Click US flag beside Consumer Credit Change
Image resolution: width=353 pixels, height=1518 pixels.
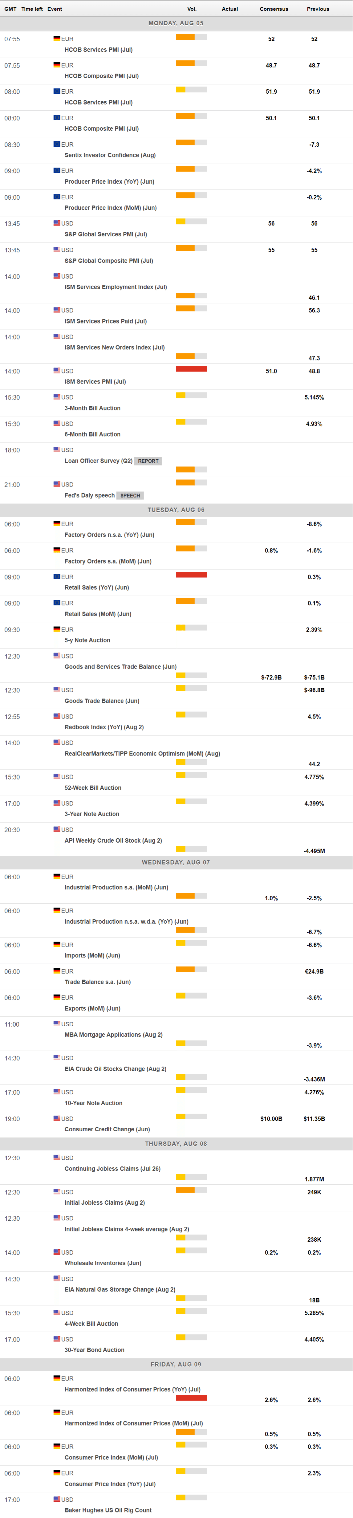[x=57, y=1118]
